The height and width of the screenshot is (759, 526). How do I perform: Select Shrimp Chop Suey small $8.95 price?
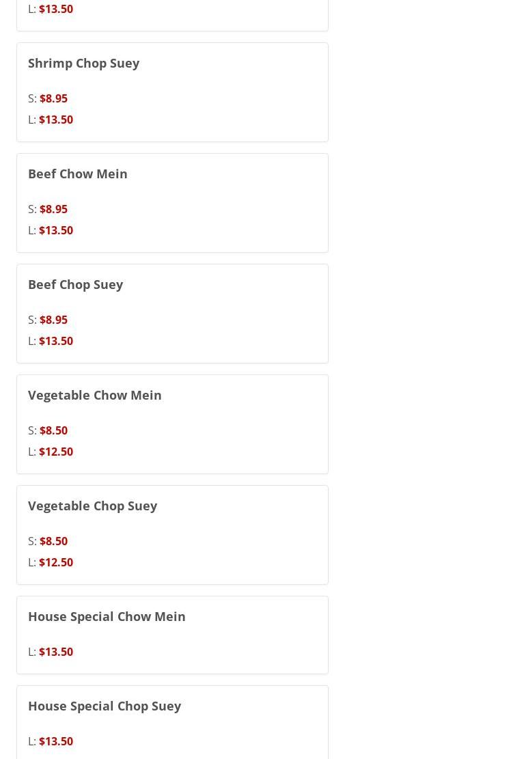pos(53,98)
